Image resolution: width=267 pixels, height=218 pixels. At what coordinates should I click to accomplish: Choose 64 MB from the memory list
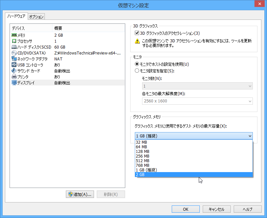[x=193, y=147]
